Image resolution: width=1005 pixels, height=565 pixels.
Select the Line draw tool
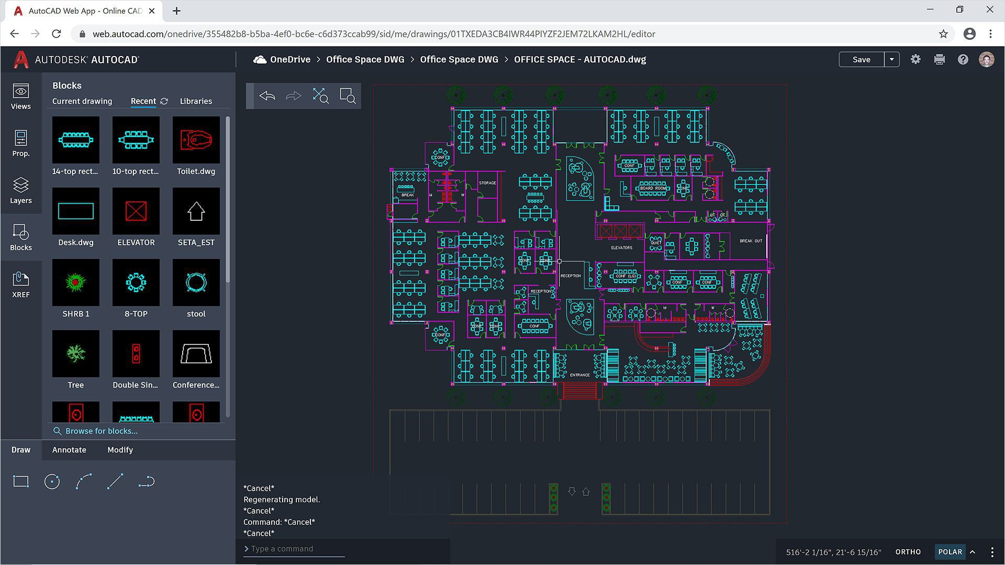[115, 481]
